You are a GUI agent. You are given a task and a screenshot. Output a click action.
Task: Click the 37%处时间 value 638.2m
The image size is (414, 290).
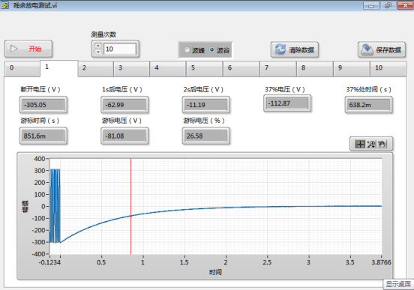[x=368, y=105]
